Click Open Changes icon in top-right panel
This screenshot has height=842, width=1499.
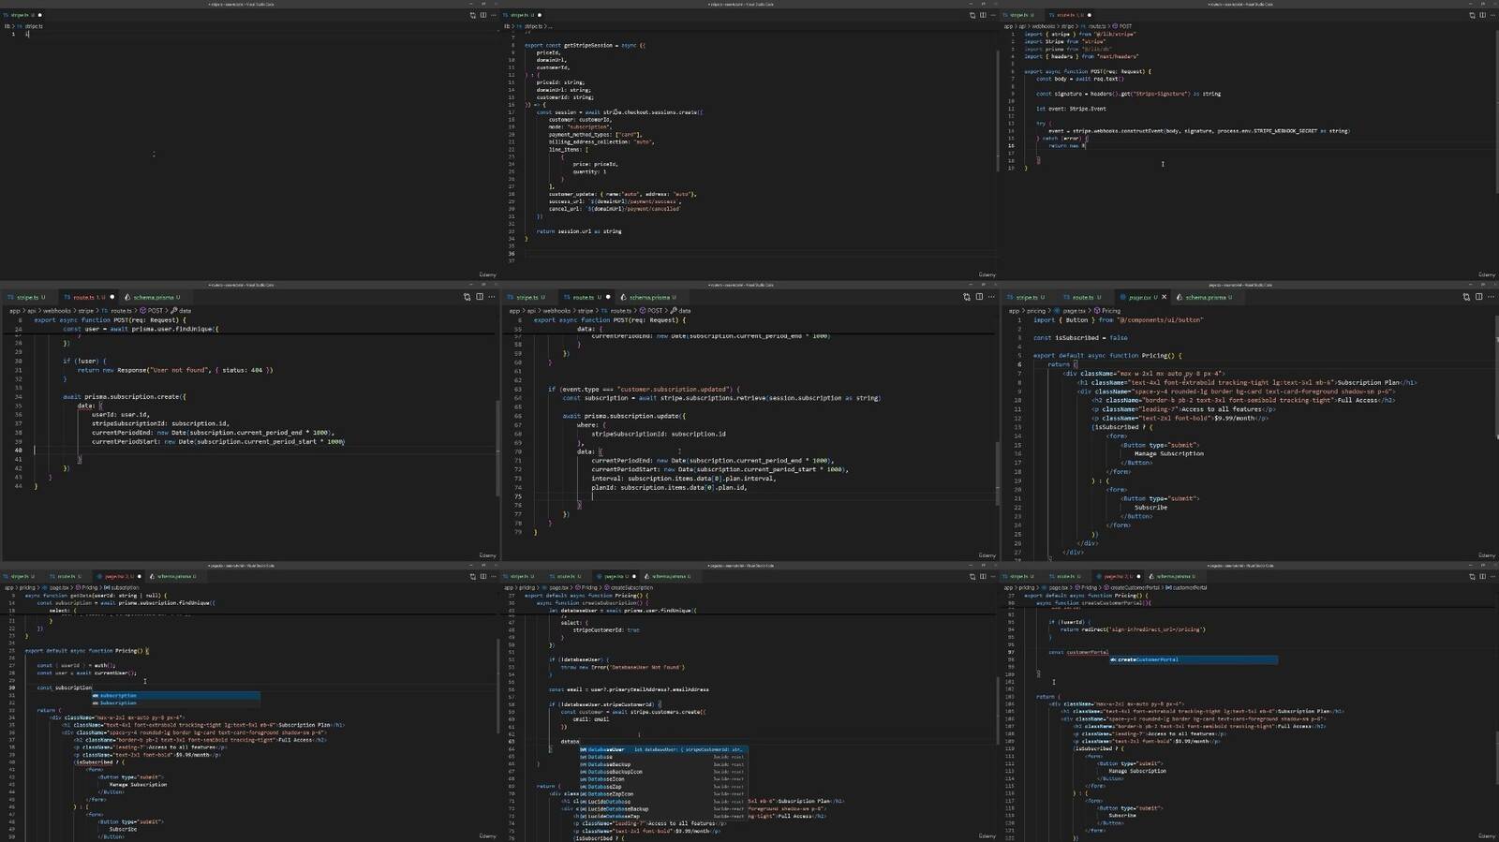coord(1471,15)
